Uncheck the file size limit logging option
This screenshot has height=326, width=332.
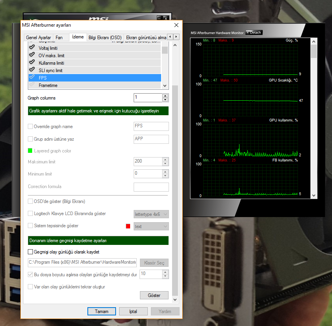point(30,275)
